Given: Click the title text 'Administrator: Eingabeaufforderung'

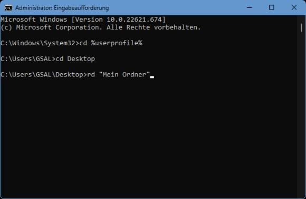Looking at the screenshot, I should tap(62, 8).
